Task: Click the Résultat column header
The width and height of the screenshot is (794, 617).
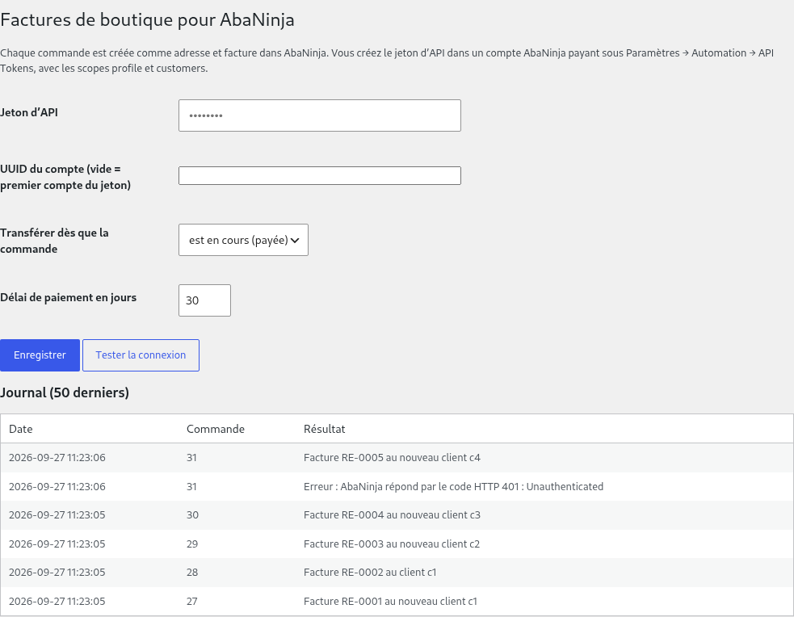Action: (x=325, y=429)
